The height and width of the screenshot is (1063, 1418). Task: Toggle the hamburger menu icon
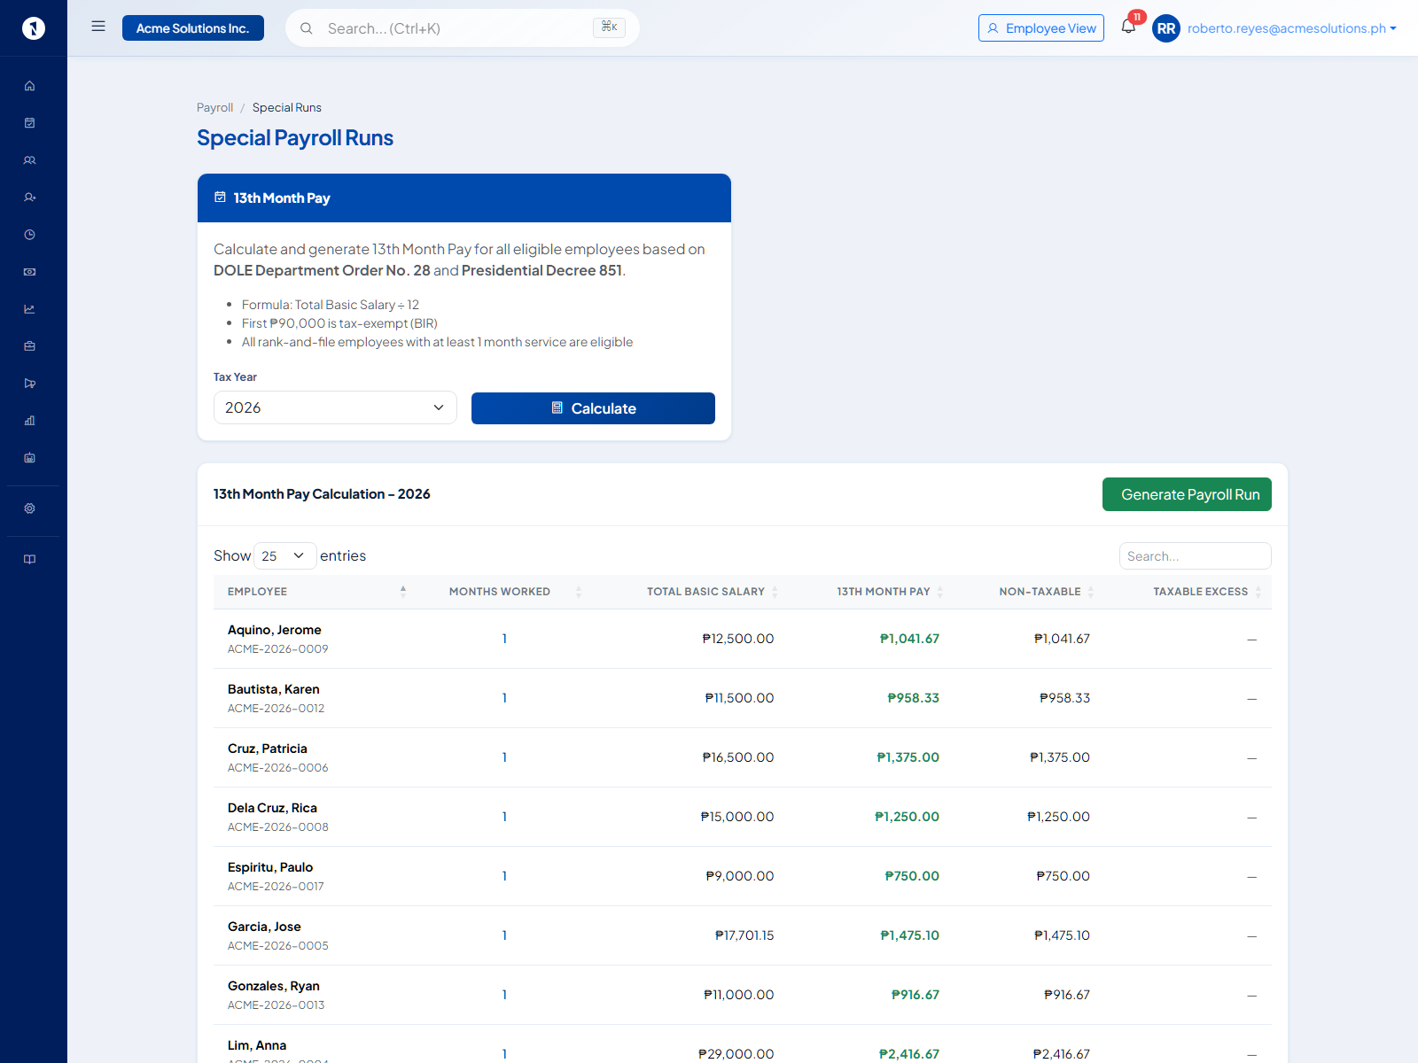click(98, 27)
